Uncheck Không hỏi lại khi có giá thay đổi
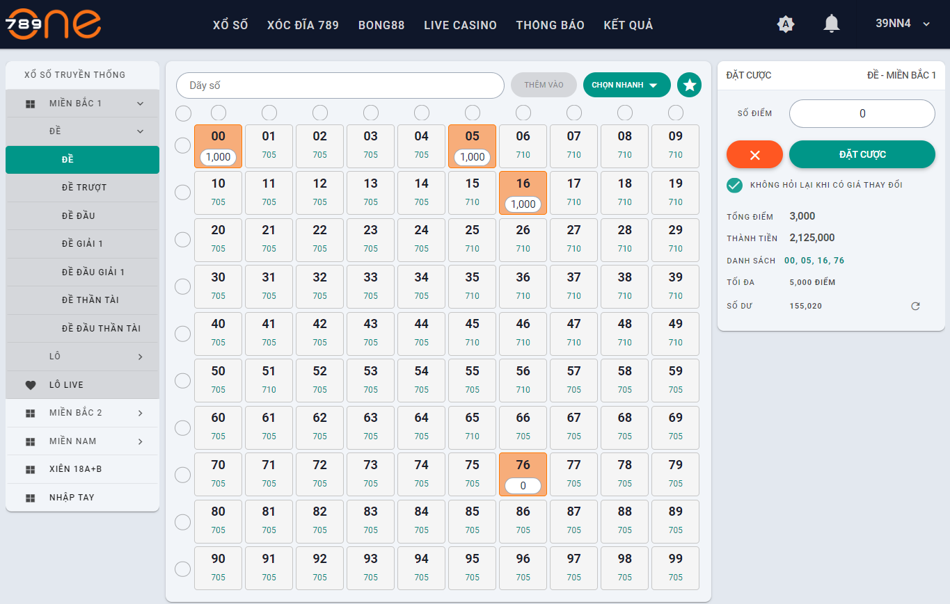The image size is (950, 604). click(734, 186)
